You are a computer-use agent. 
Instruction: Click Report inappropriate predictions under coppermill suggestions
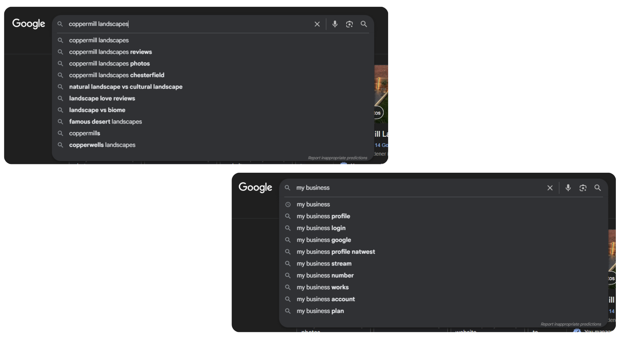click(337, 158)
